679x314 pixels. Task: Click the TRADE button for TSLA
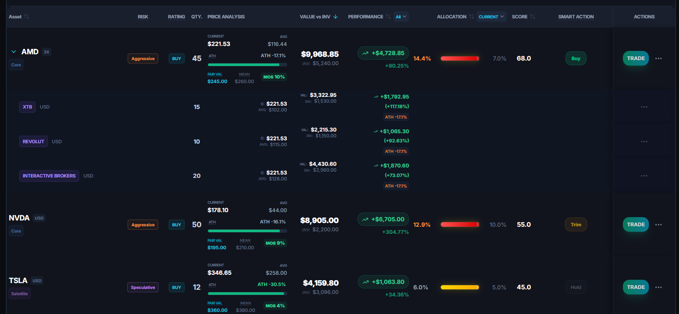coord(636,287)
